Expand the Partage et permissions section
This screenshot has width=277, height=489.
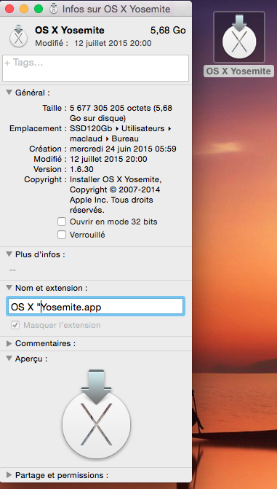pos(9,475)
